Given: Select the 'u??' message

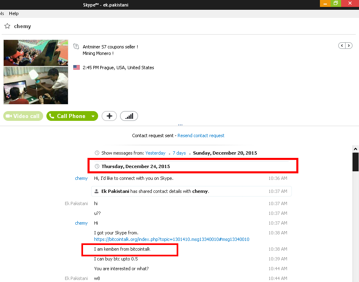Looking at the screenshot, I should 97,213.
